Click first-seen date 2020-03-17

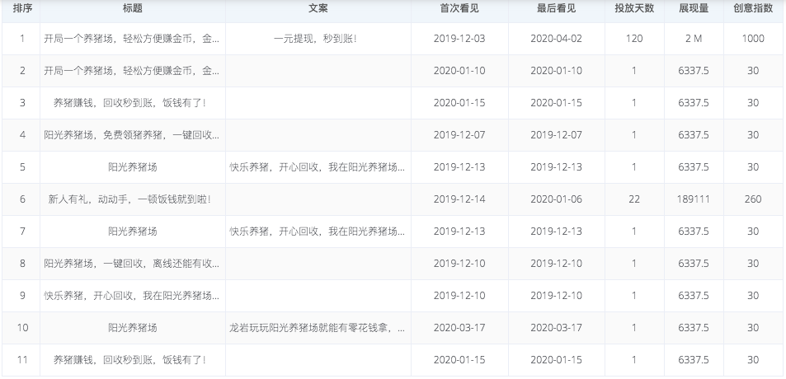pos(459,327)
